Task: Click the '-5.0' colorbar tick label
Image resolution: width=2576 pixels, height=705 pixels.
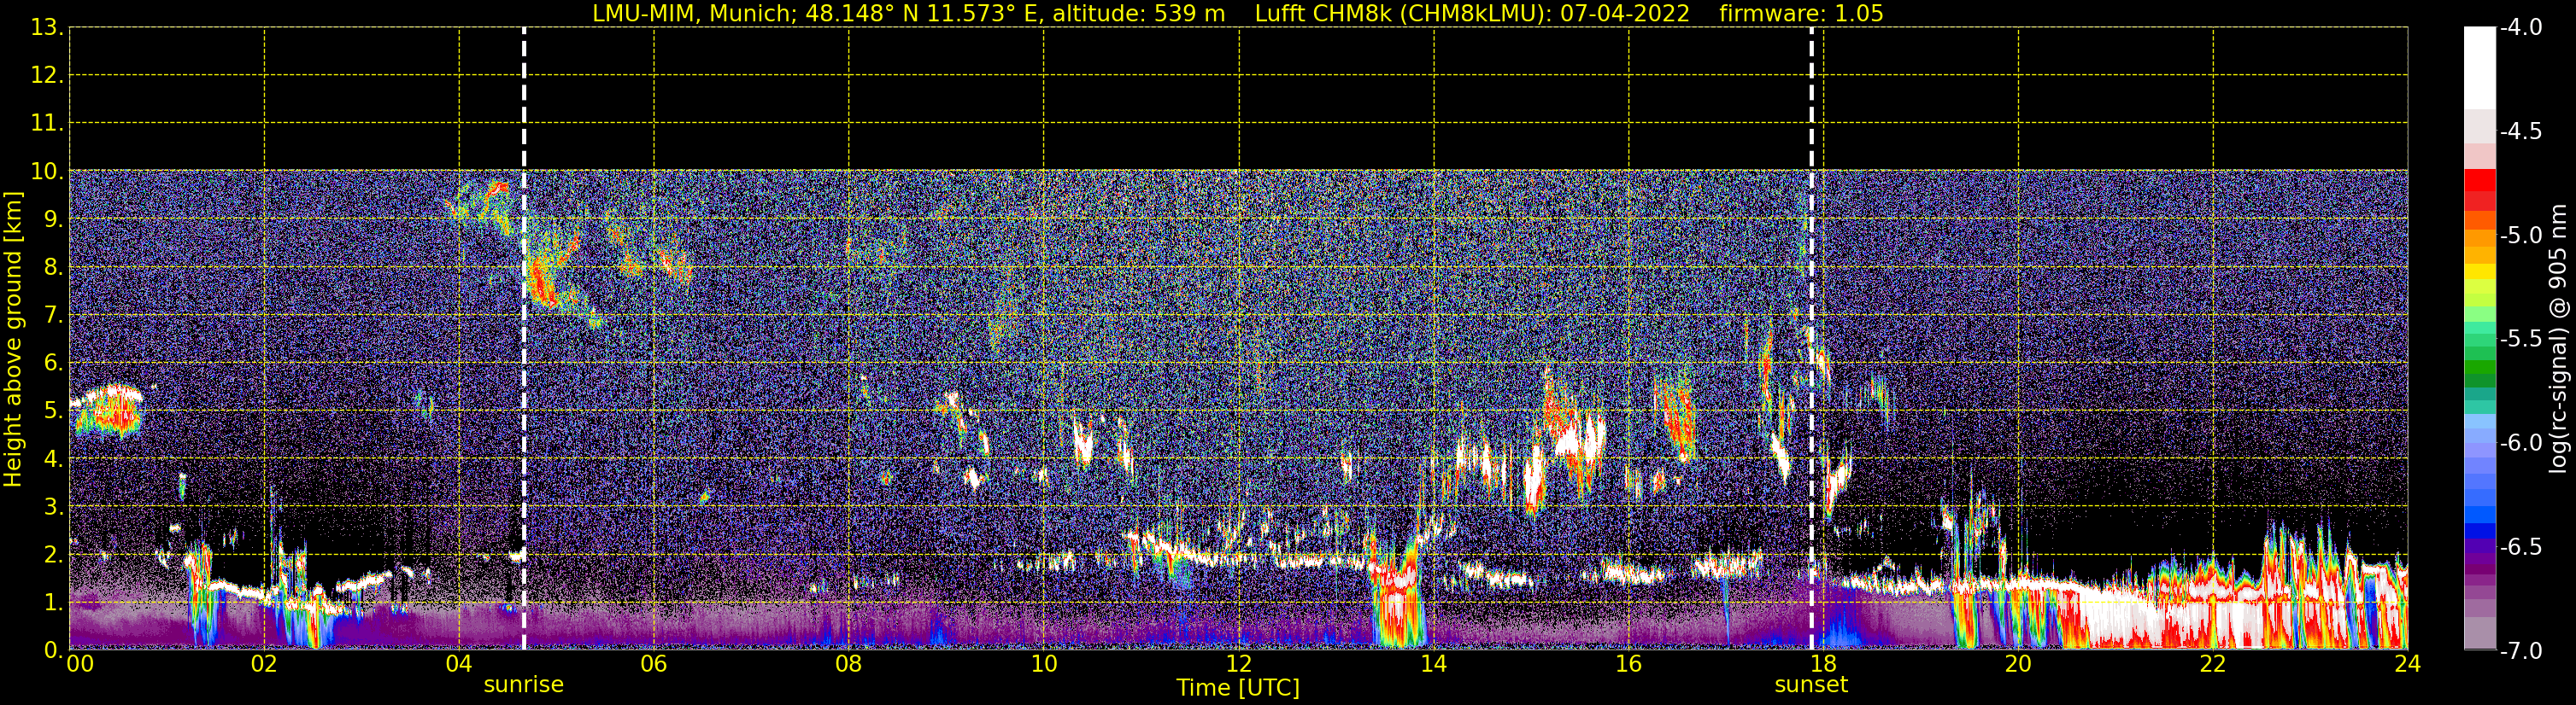Action: pos(2520,236)
